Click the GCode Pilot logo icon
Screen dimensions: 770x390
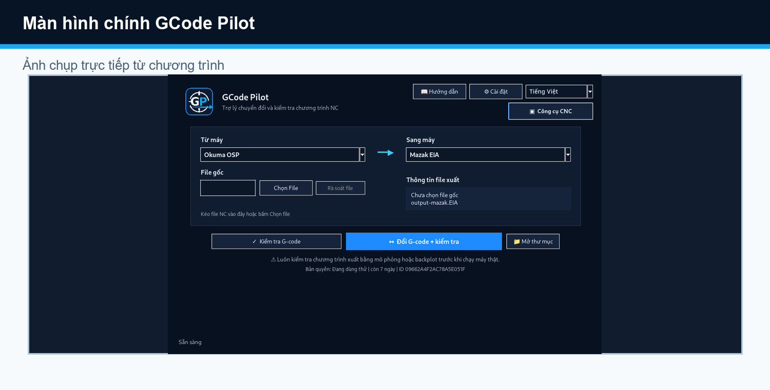pyautogui.click(x=199, y=102)
